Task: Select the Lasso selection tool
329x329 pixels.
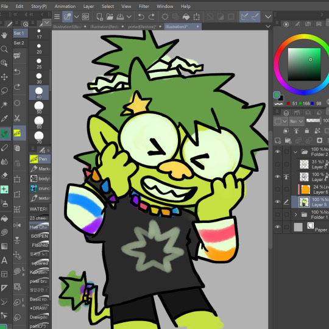Action: click(4, 91)
